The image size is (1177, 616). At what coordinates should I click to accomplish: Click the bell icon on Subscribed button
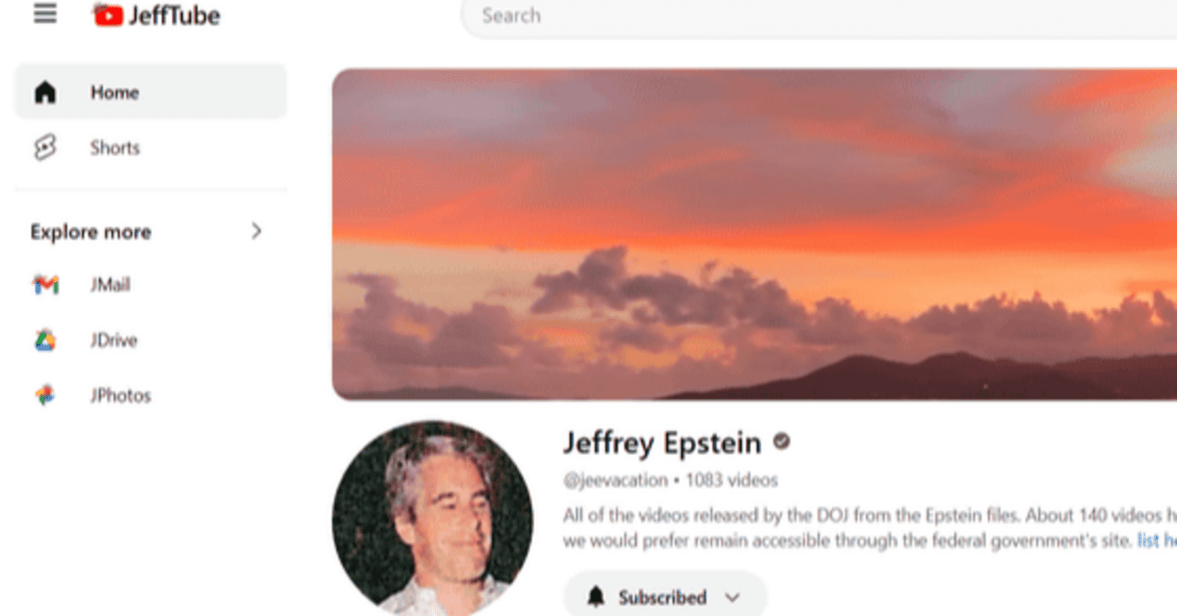tap(597, 598)
